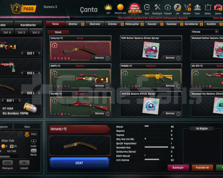Click the clock icon on Kar98 item card
This screenshot has height=178, width=223.
click(107, 114)
